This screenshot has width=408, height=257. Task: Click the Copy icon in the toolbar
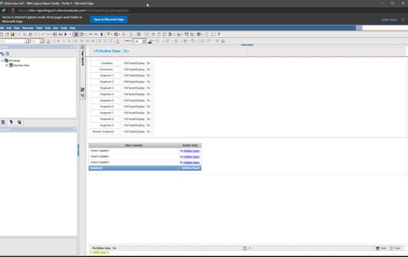[25, 35]
